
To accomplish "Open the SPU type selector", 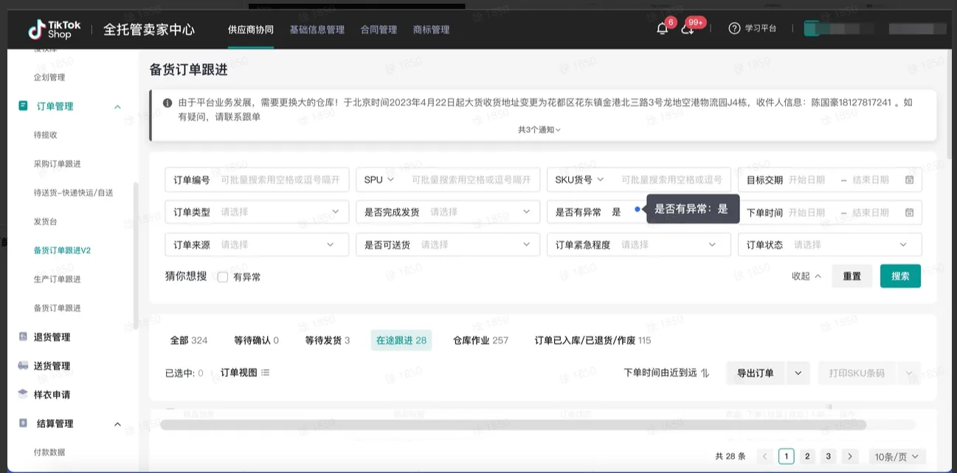I will click(x=379, y=179).
